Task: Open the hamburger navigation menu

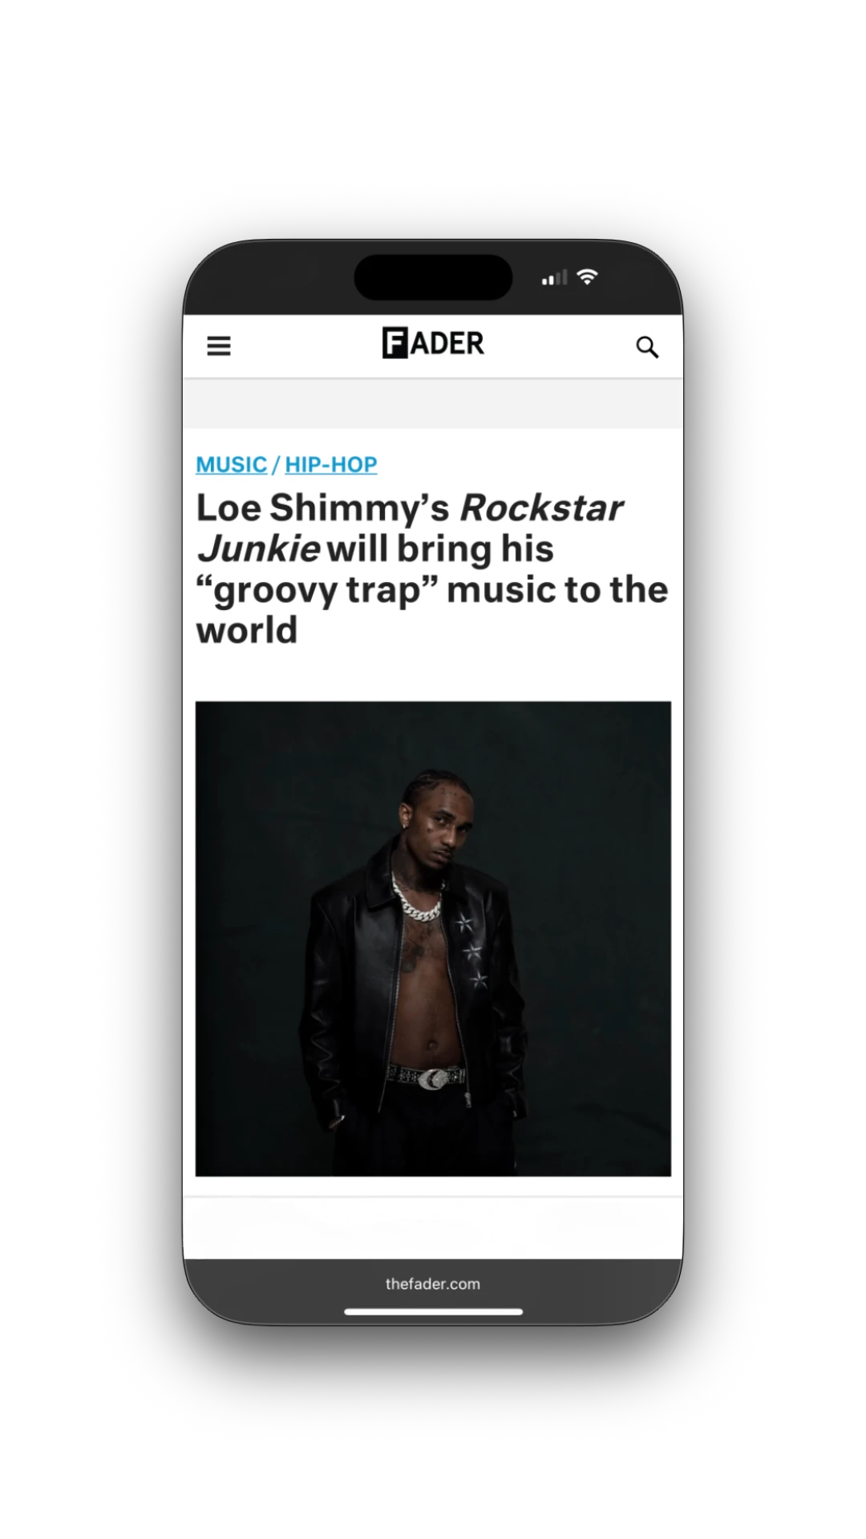Action: point(219,346)
